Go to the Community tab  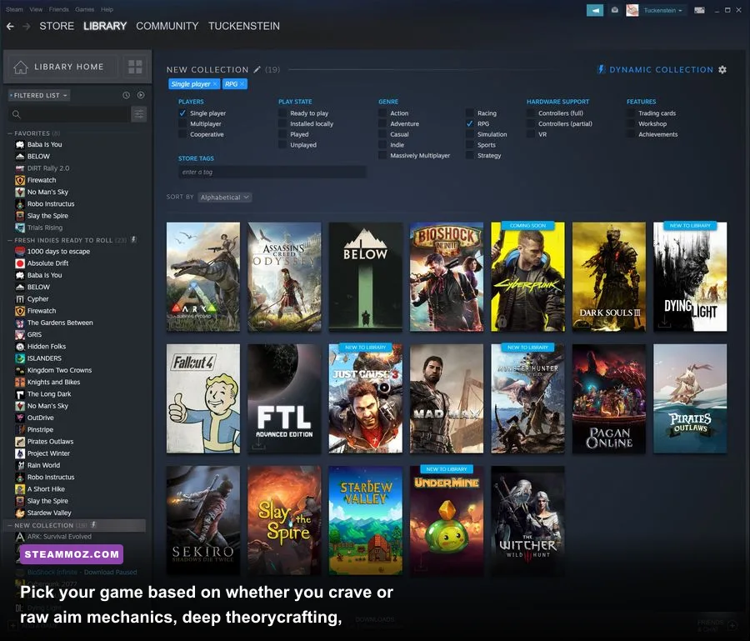[x=167, y=27]
